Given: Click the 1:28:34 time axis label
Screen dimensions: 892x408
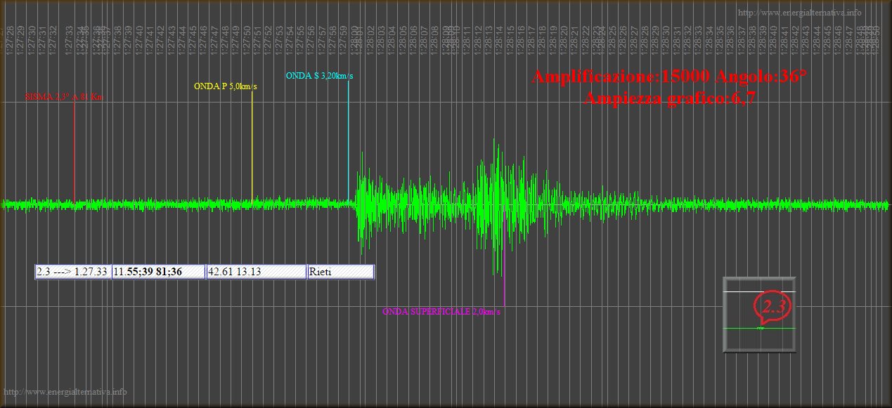Looking at the screenshot, I should (x=709, y=39).
